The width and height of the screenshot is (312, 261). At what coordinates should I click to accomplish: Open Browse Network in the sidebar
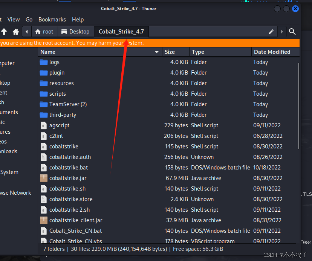click(x=15, y=193)
